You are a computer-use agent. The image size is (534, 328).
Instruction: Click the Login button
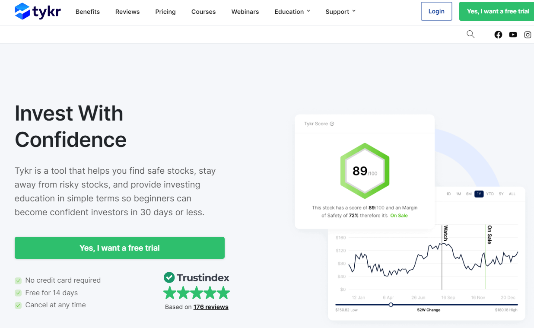pyautogui.click(x=436, y=12)
